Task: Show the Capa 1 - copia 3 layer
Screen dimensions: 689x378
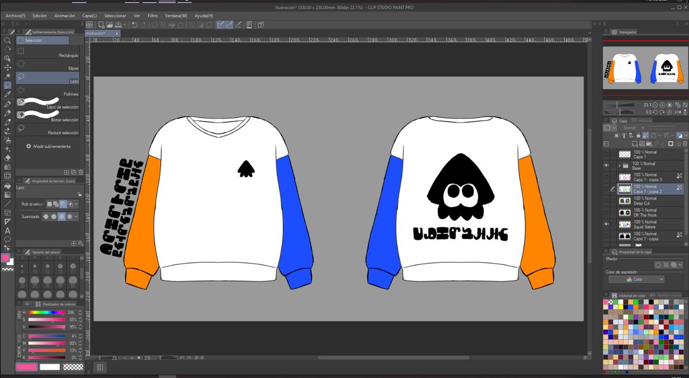Action: pos(606,177)
